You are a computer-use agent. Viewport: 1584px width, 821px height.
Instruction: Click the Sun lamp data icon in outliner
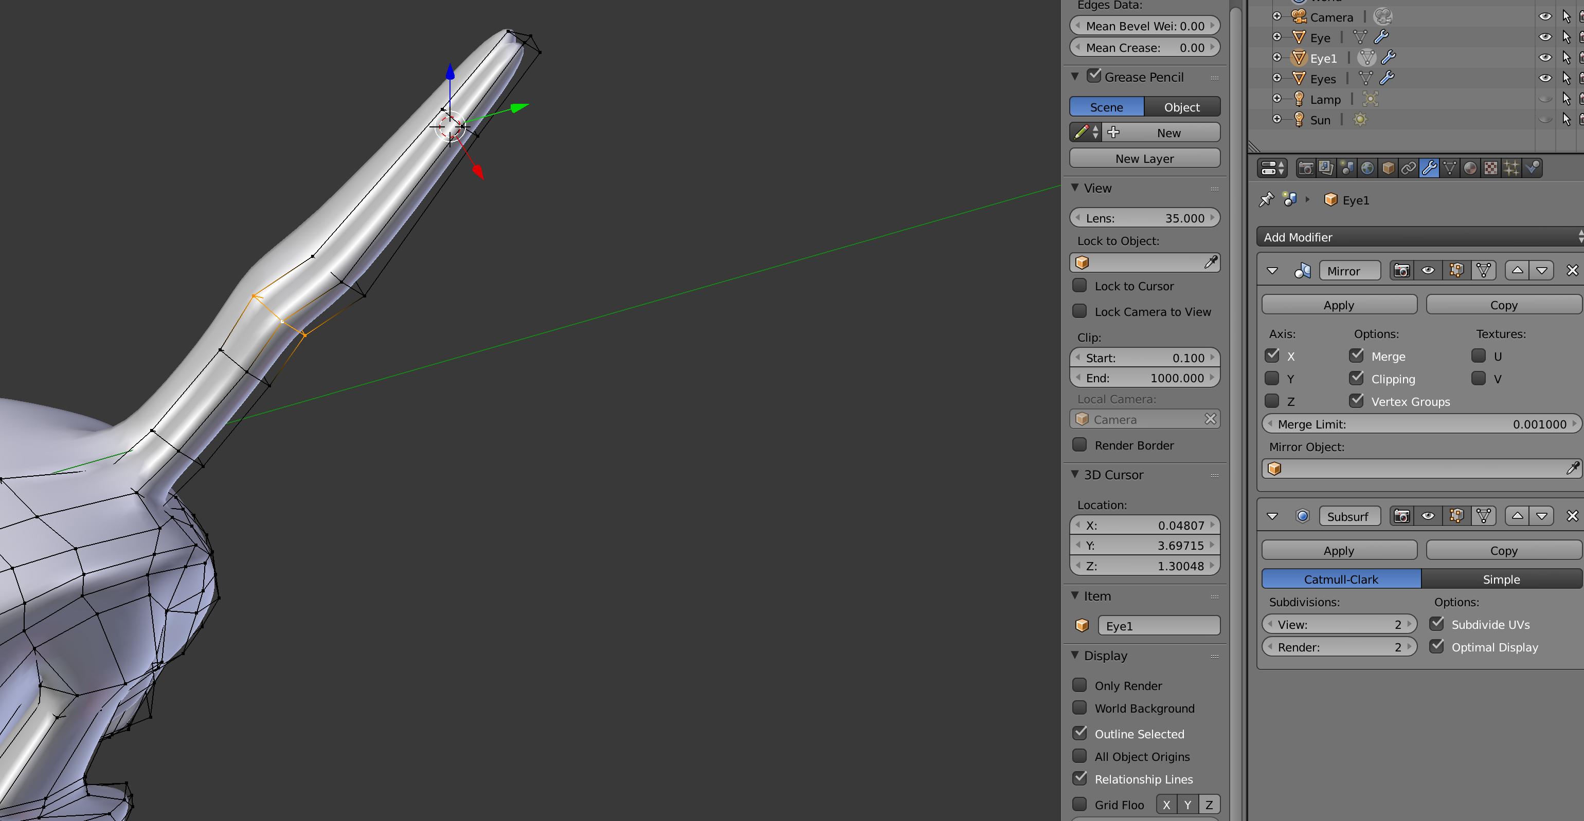click(1360, 120)
